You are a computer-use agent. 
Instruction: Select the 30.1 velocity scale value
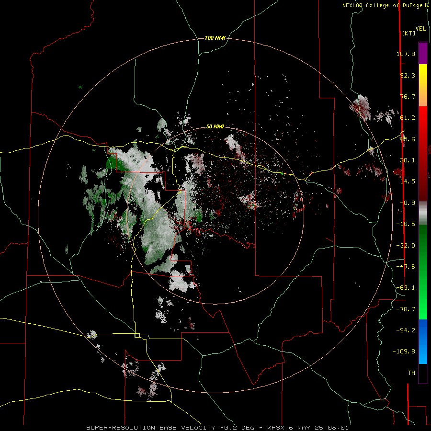408,160
